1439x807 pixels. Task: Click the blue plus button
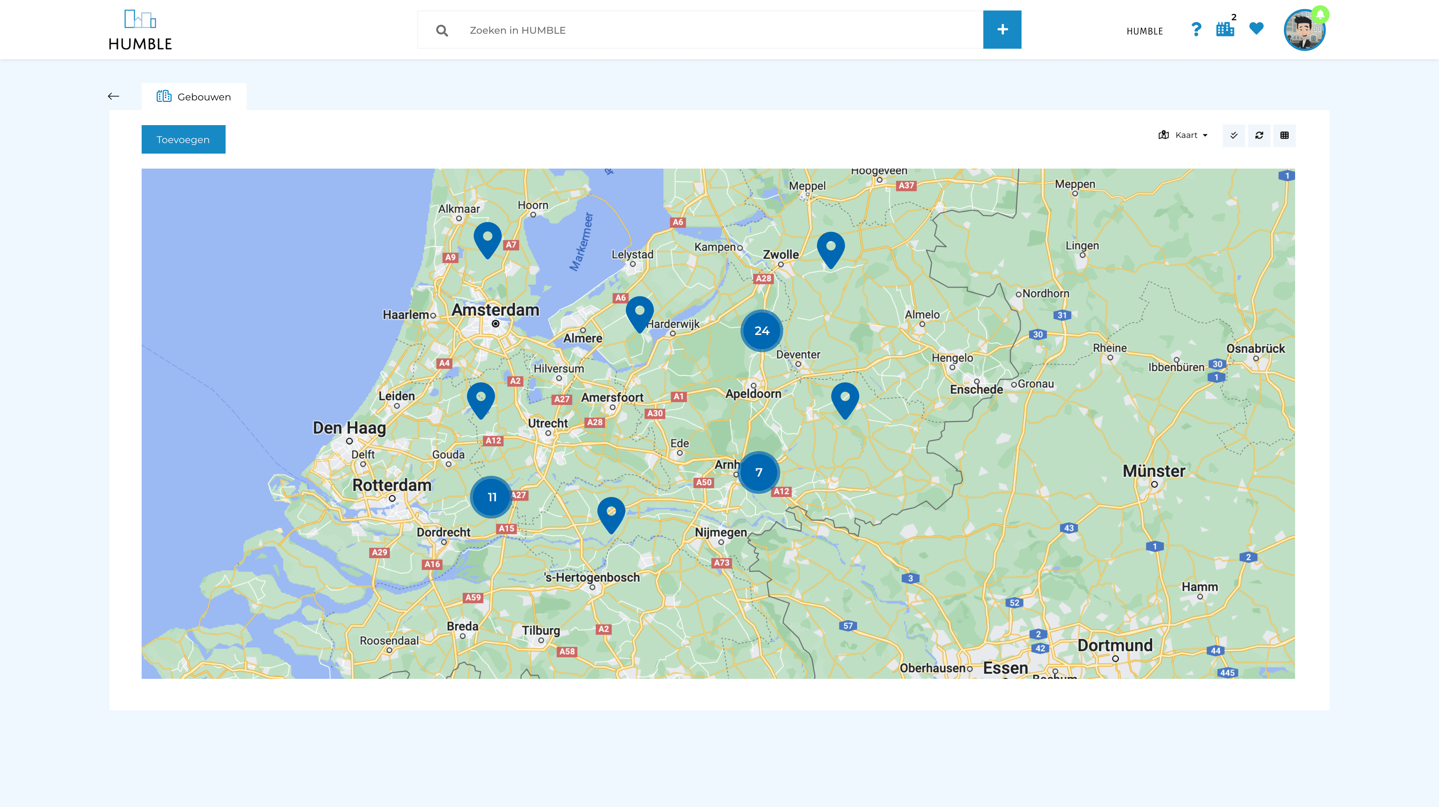coord(1002,30)
